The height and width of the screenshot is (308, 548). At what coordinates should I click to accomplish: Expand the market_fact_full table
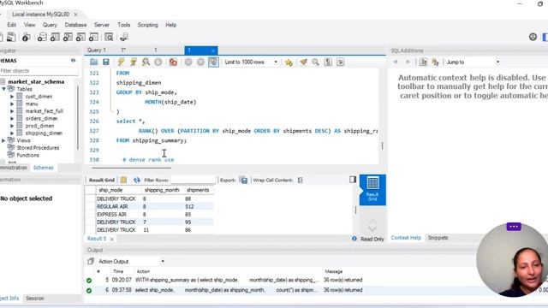[12, 111]
